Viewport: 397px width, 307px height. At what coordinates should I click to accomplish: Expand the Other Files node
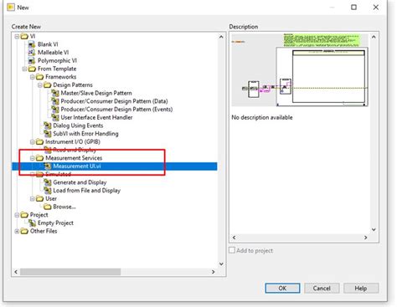pos(17,231)
